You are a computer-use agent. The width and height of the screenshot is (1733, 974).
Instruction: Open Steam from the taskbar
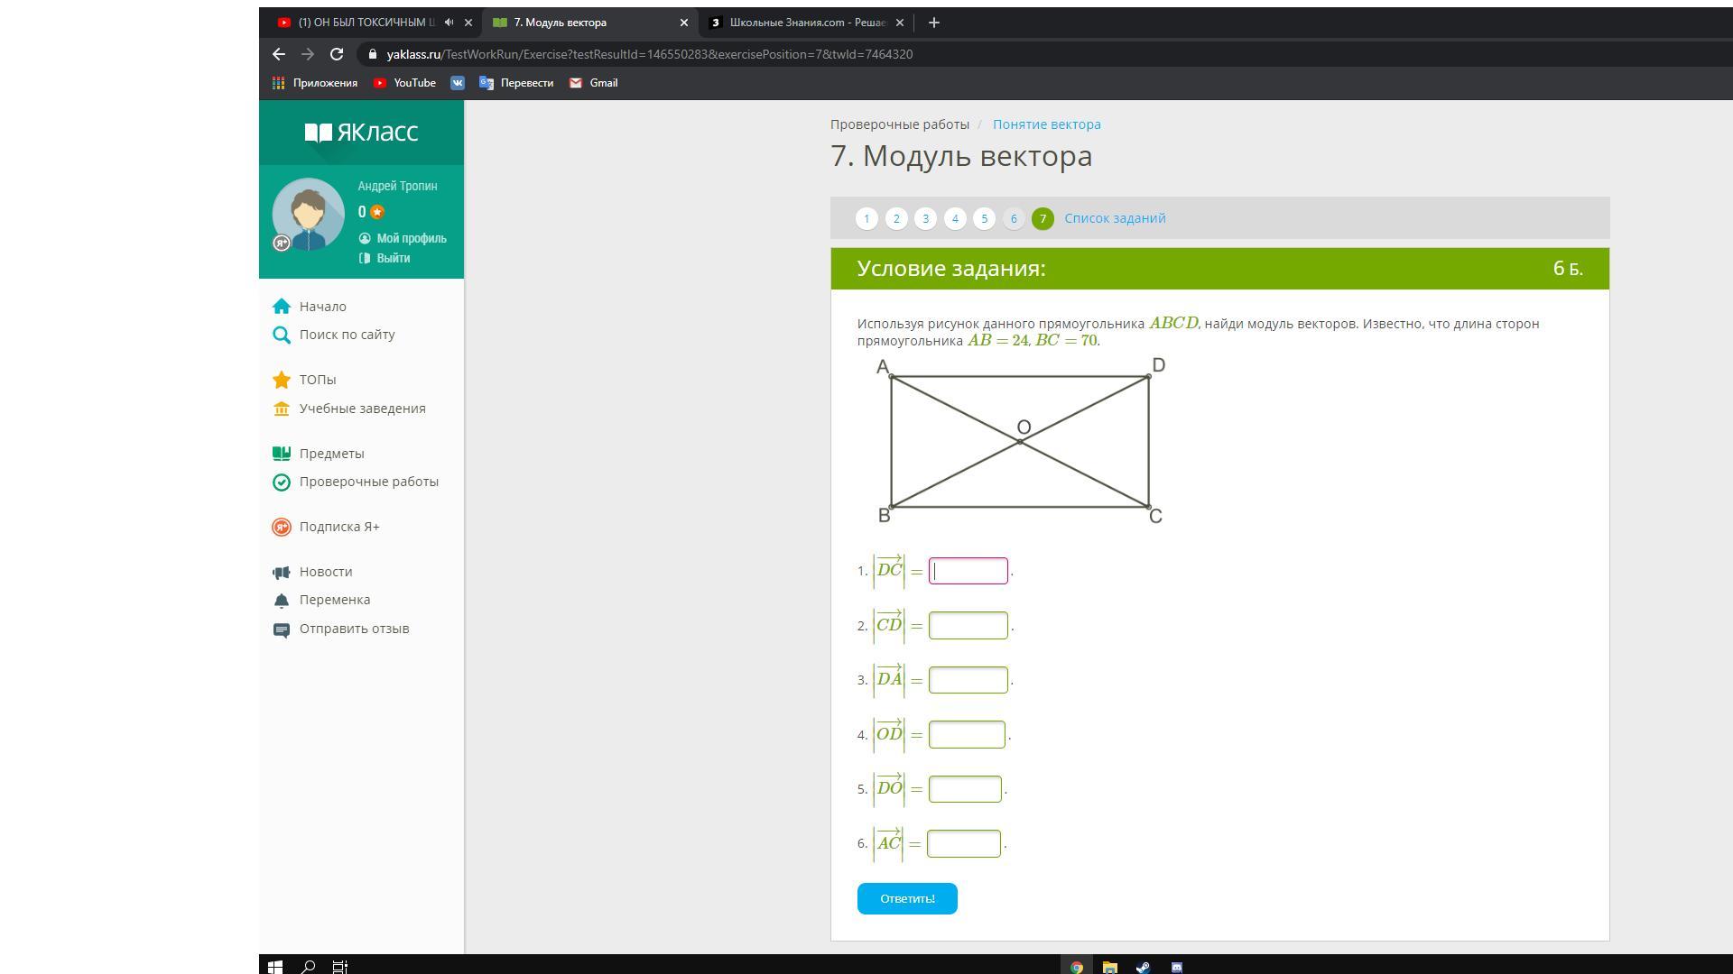point(1143,967)
